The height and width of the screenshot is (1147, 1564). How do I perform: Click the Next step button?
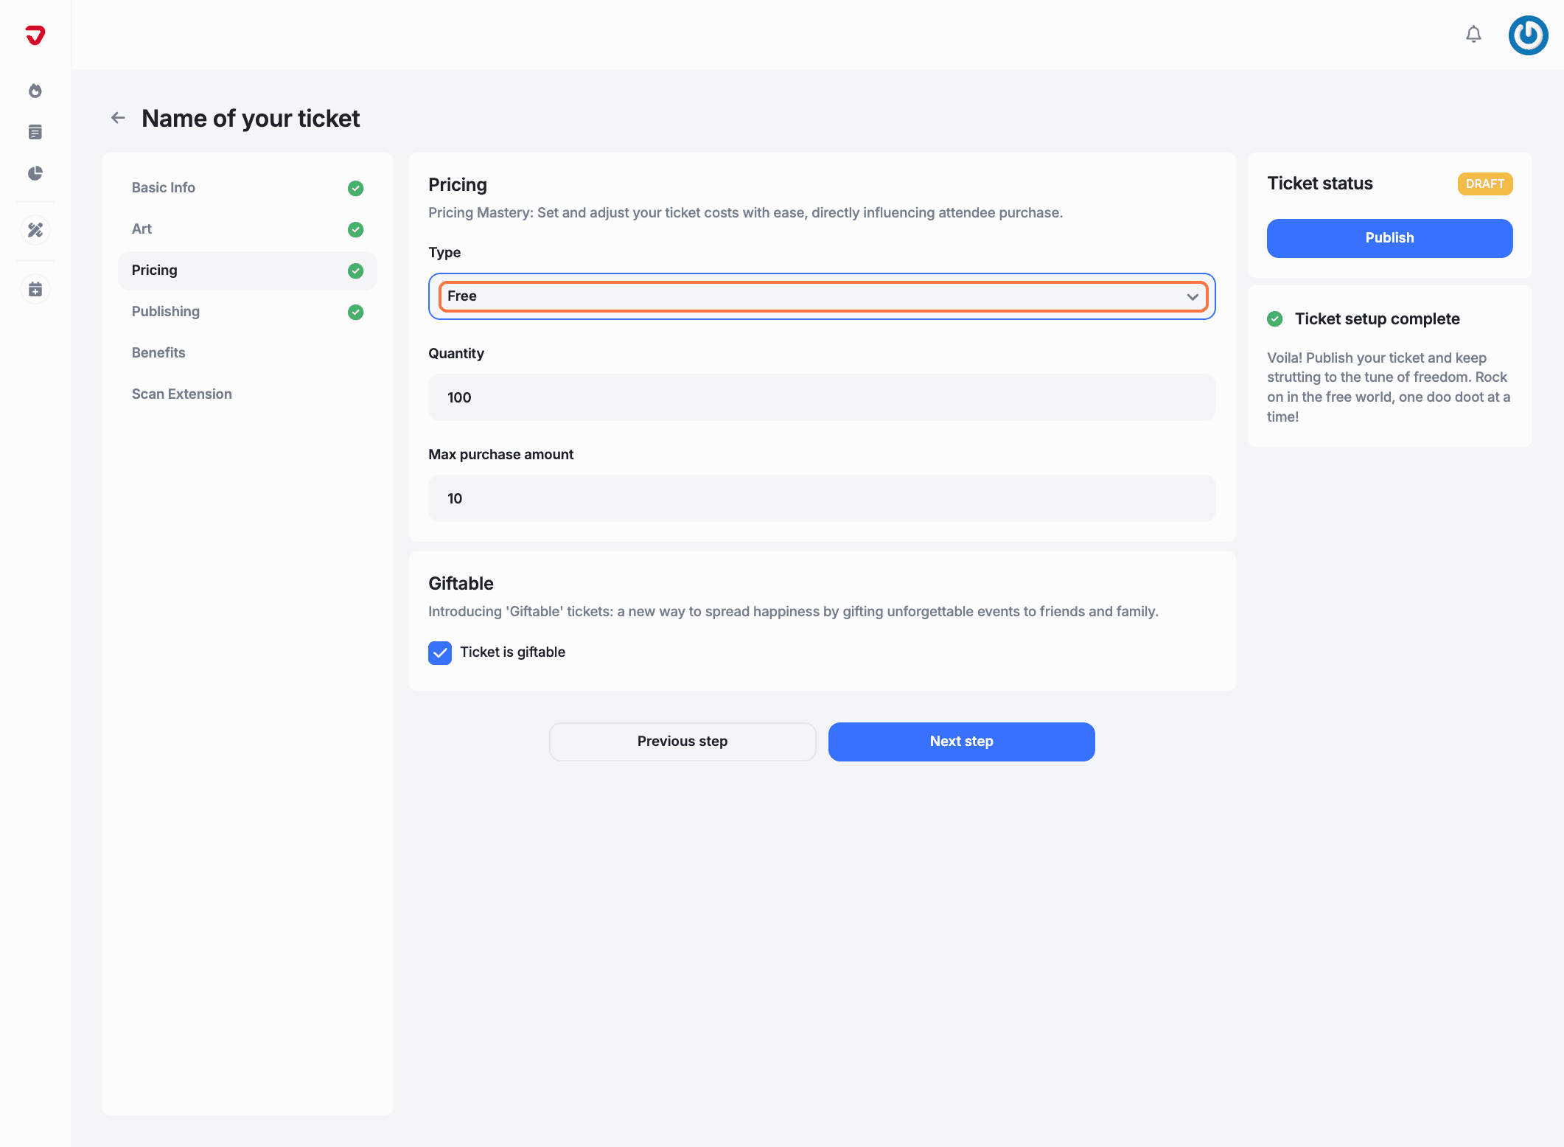point(961,742)
